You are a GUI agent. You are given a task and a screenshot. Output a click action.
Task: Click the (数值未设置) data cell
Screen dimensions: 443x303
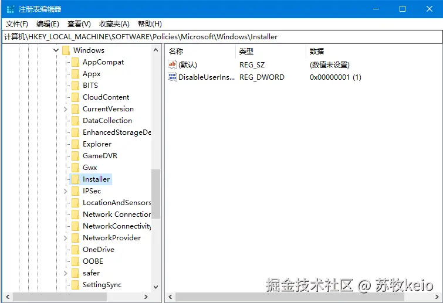click(329, 65)
